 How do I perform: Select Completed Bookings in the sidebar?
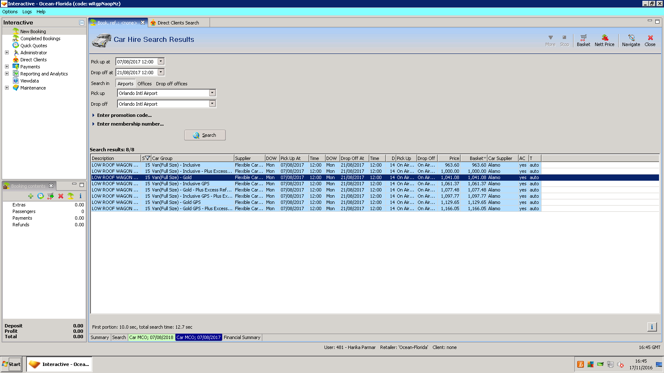40,39
